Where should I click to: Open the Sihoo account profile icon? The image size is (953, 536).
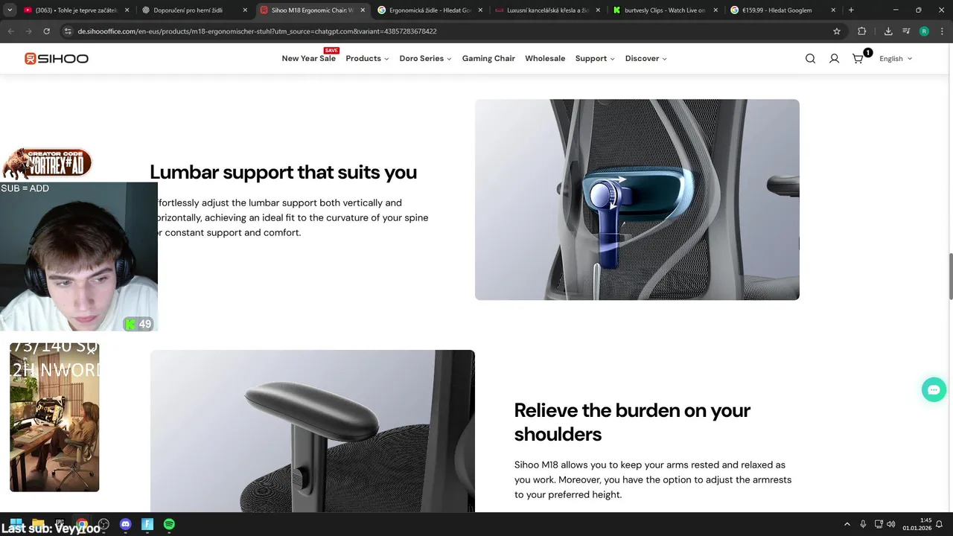coord(834,59)
